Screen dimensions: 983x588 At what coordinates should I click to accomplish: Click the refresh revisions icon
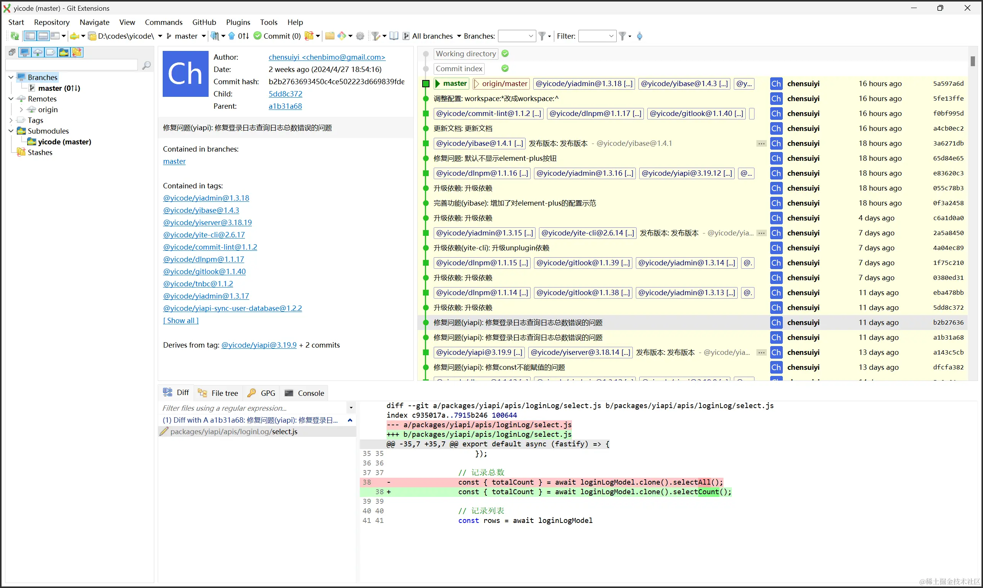(15, 36)
